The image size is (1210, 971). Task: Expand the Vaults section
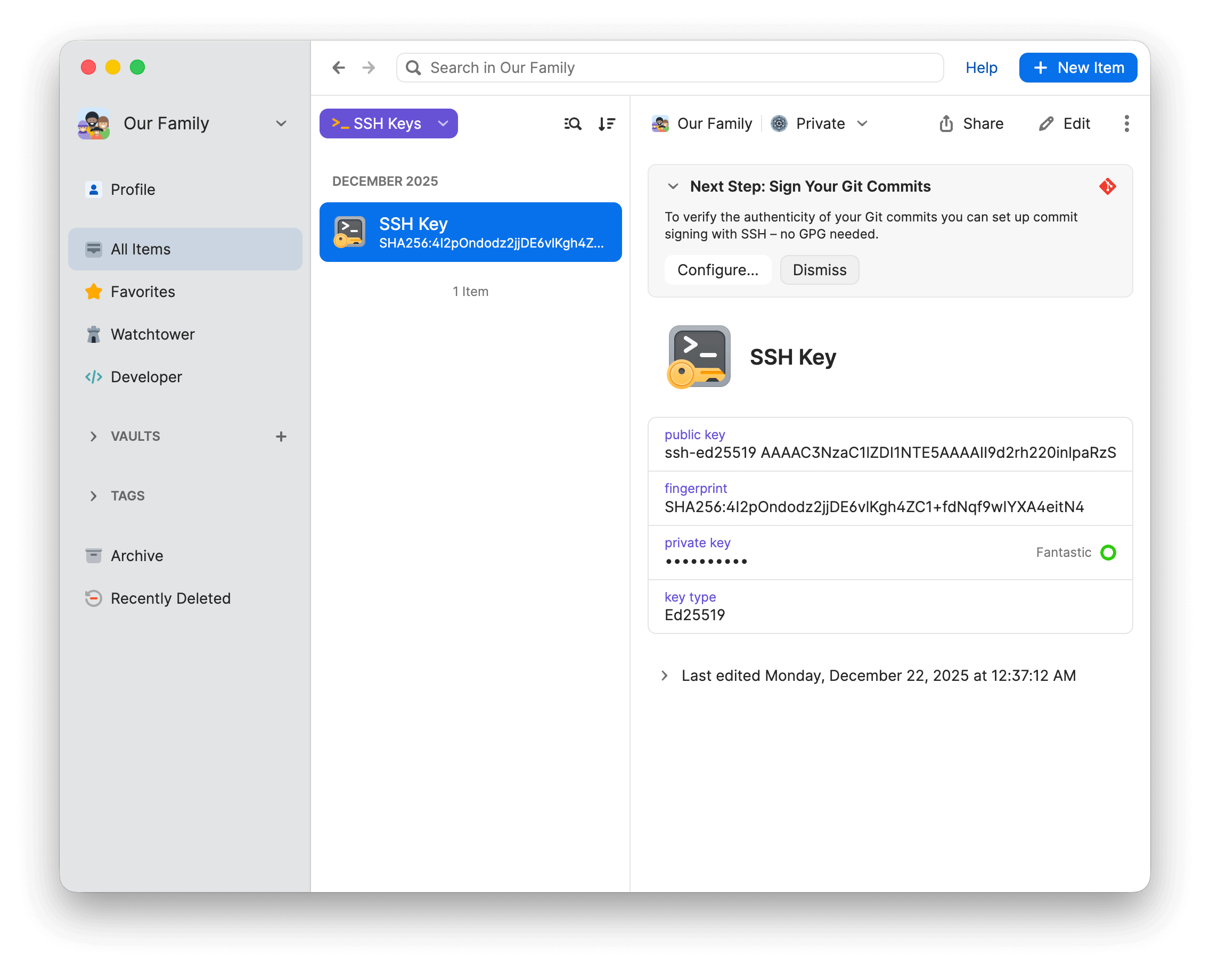pos(94,437)
